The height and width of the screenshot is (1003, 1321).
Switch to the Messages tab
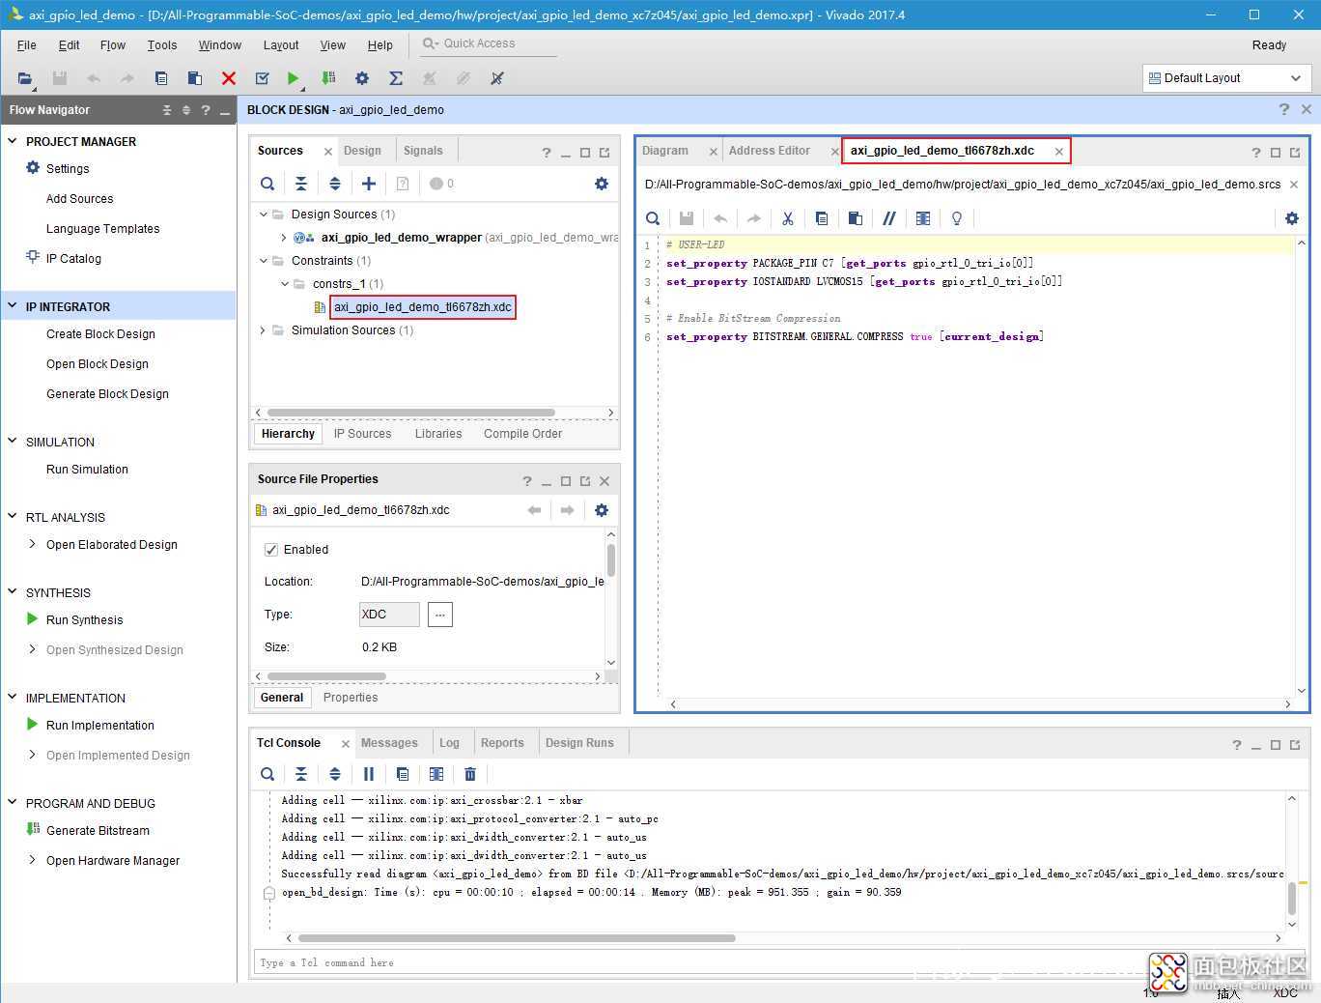[389, 743]
